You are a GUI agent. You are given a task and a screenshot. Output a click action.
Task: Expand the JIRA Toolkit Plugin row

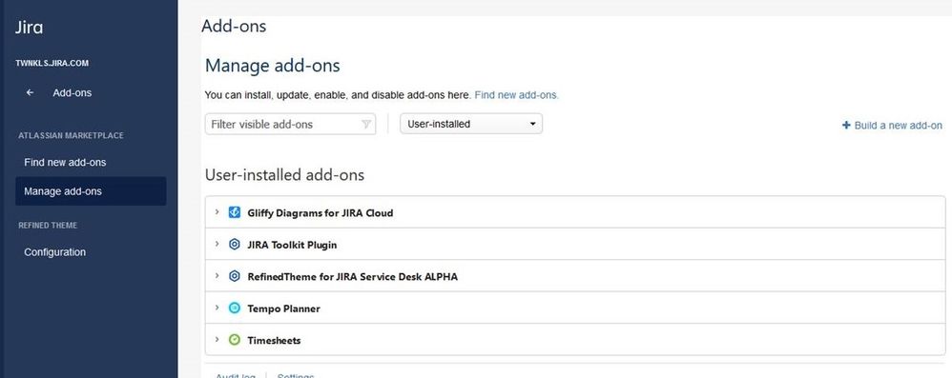pyautogui.click(x=217, y=244)
